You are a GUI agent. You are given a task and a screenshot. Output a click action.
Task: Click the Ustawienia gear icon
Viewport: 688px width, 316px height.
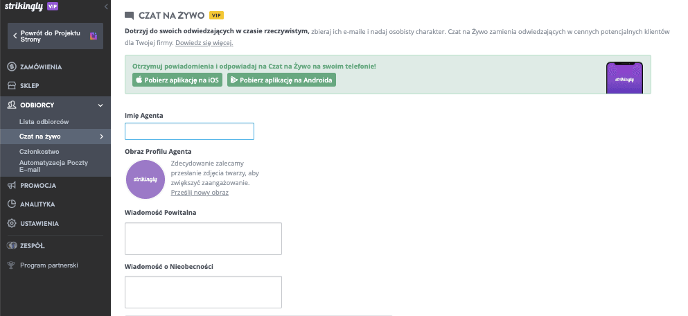[x=12, y=223]
